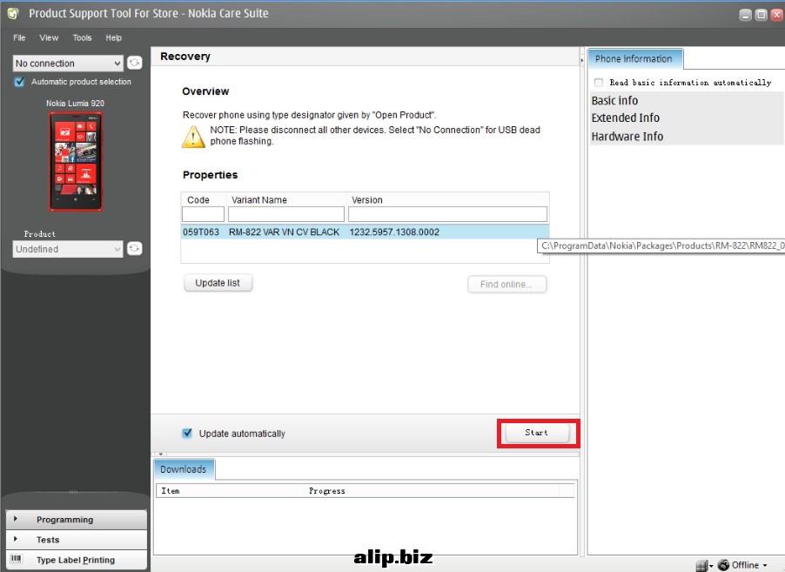Maximize the Nokia Care Suite window

761,15
